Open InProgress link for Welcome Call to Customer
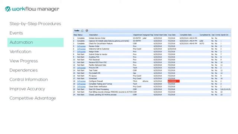 81,49
